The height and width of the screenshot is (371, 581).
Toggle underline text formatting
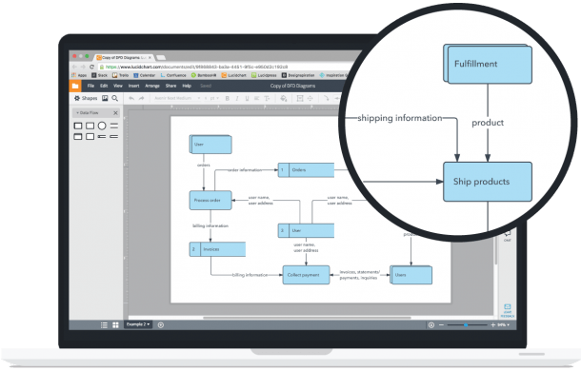[247, 99]
